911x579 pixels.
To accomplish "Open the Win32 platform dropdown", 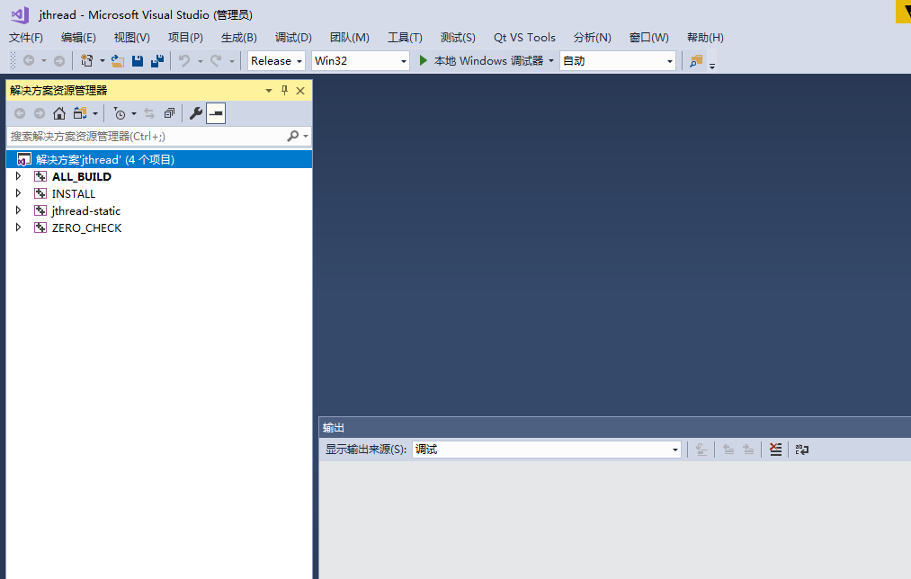I will pyautogui.click(x=361, y=60).
